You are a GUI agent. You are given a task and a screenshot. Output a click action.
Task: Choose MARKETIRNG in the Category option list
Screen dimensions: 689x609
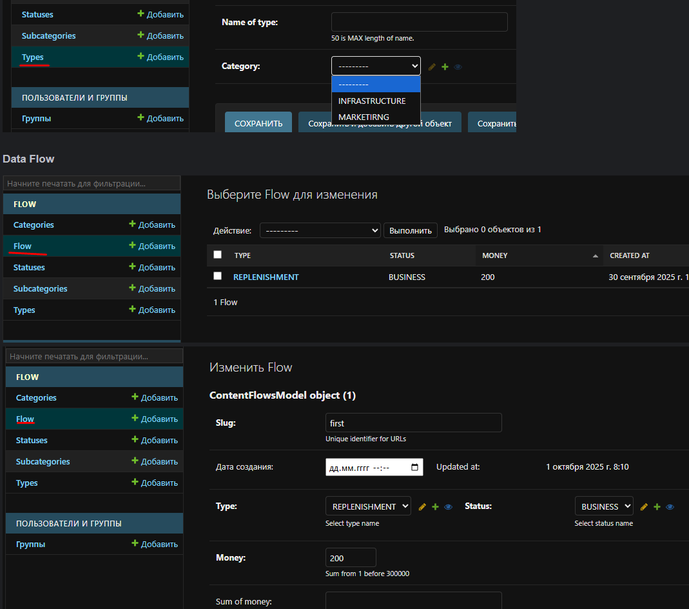coord(376,117)
